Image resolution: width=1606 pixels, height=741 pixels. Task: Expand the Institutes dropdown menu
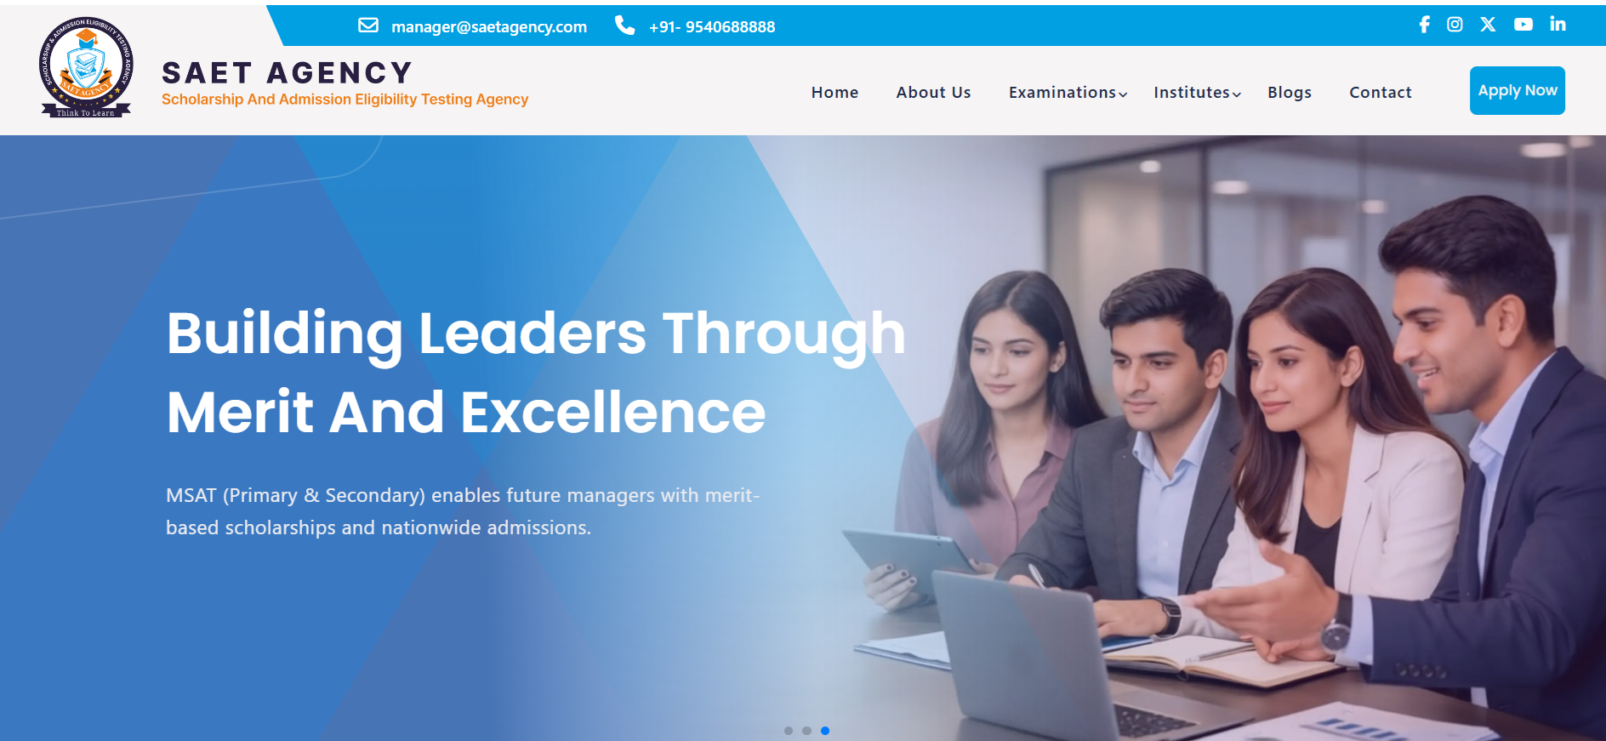tap(1197, 93)
